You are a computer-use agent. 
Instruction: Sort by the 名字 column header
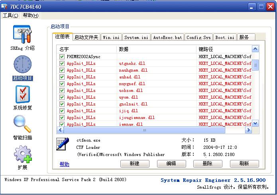tap(87, 49)
